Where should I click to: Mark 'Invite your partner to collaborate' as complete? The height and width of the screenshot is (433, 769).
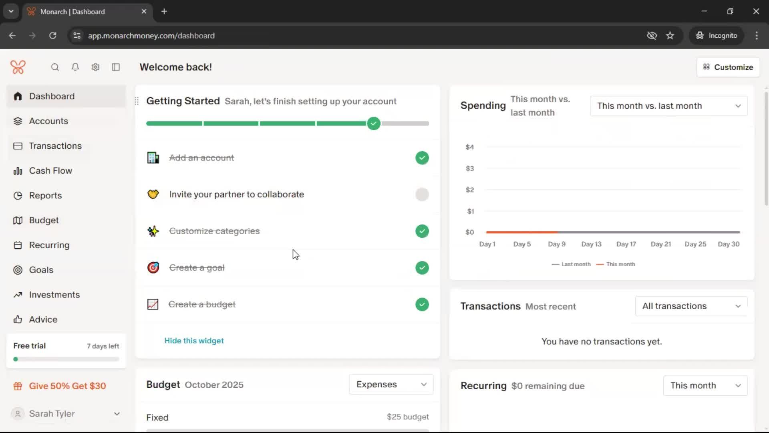coord(422,194)
